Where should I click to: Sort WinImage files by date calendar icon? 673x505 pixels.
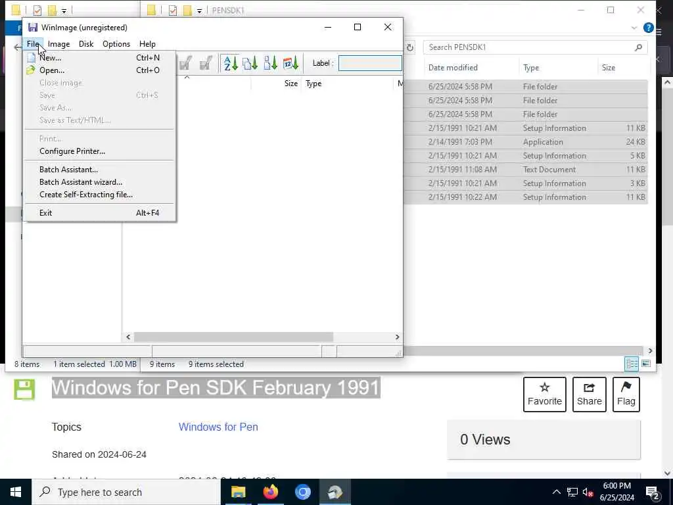[x=290, y=63]
